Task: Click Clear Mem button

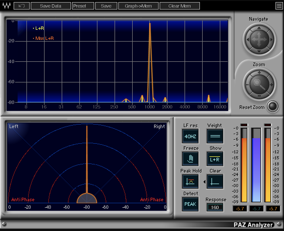Action: pos(180,6)
